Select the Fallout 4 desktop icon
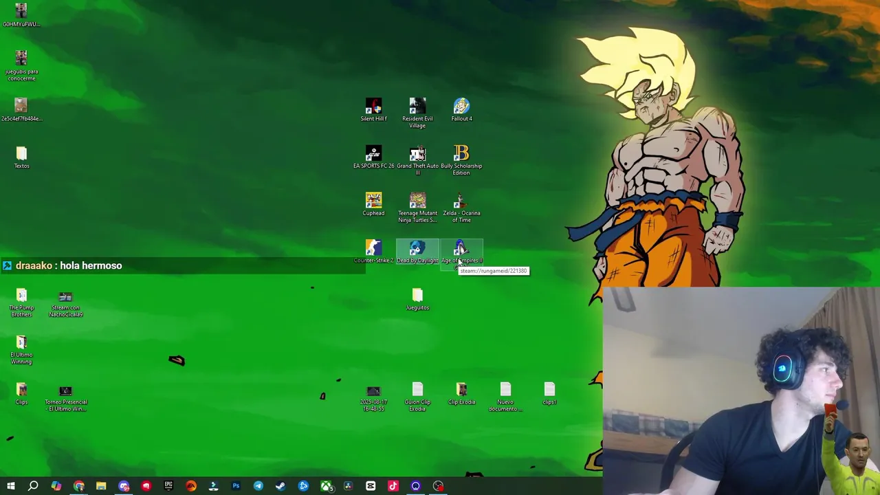This screenshot has height=495, width=880. click(x=461, y=110)
